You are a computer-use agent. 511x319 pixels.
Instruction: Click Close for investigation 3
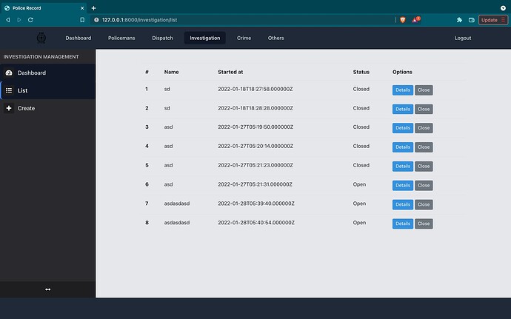[x=424, y=128]
